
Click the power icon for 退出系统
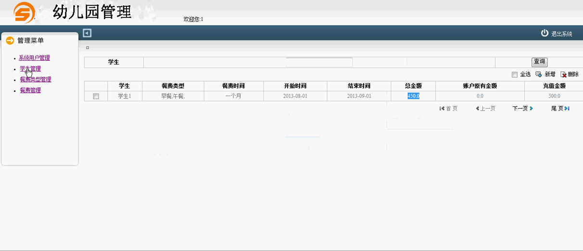(545, 33)
